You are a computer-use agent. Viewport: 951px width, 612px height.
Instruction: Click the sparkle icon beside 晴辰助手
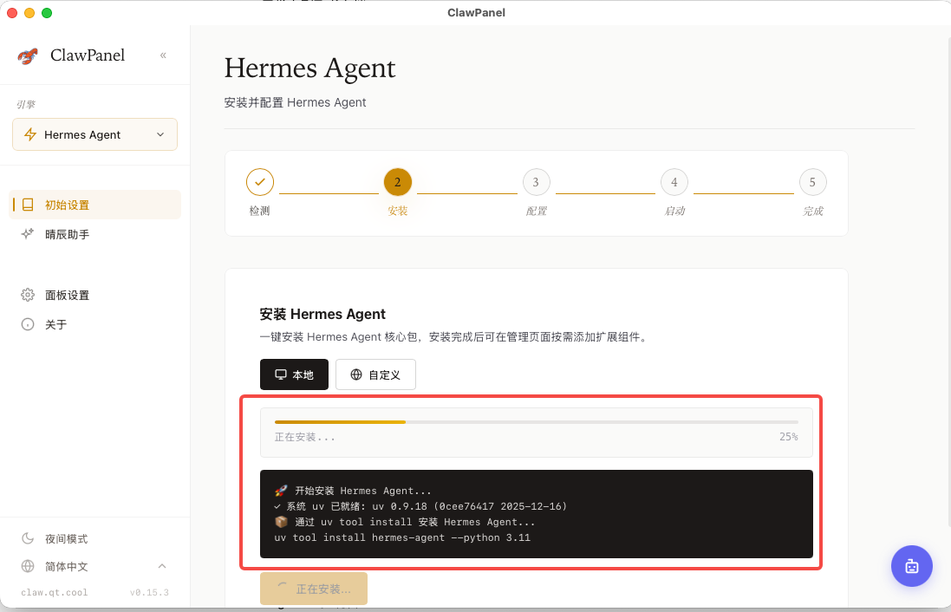pos(28,233)
